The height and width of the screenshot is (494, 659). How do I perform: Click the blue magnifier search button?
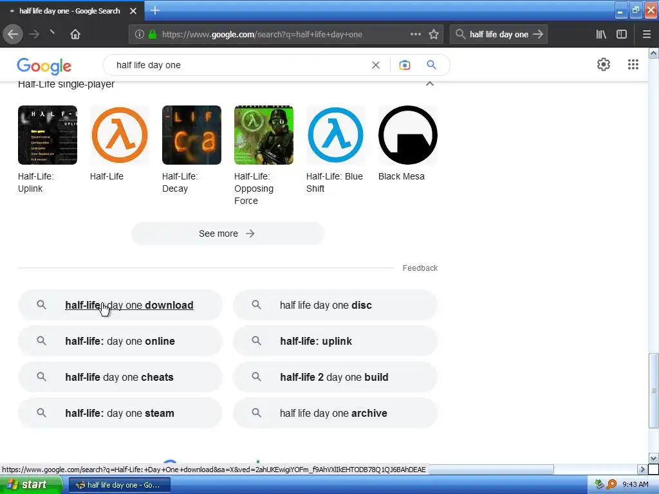pyautogui.click(x=432, y=65)
